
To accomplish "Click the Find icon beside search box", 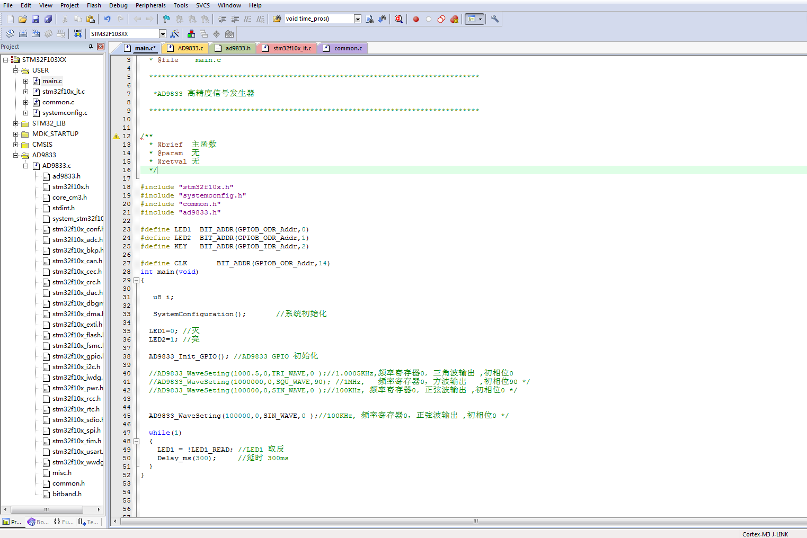I will pos(369,19).
